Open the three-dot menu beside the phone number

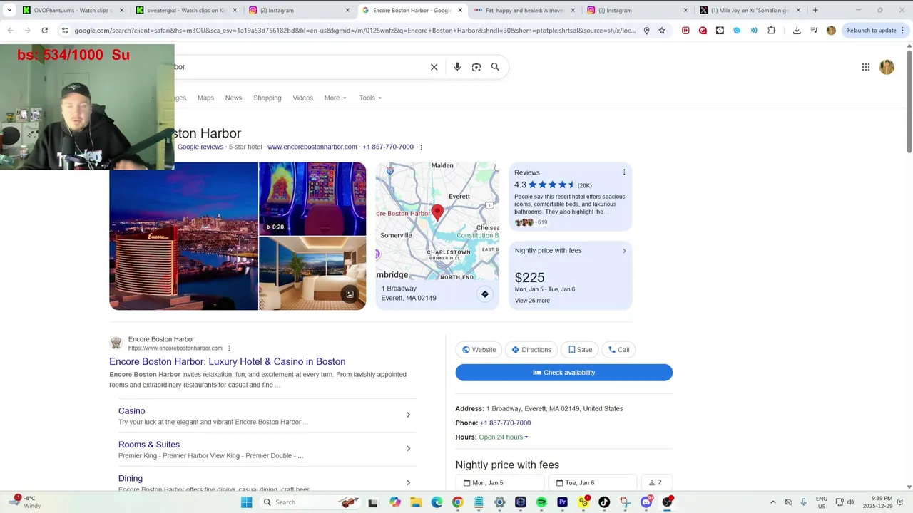point(421,147)
